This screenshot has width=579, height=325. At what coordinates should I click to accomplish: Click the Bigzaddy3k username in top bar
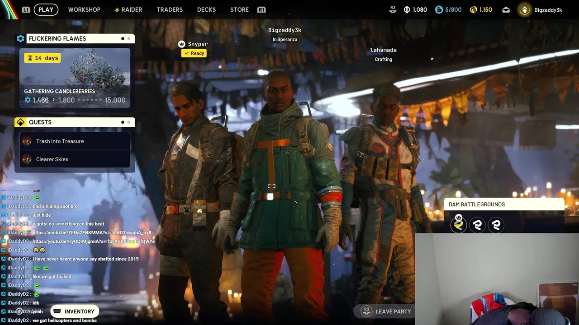(548, 10)
